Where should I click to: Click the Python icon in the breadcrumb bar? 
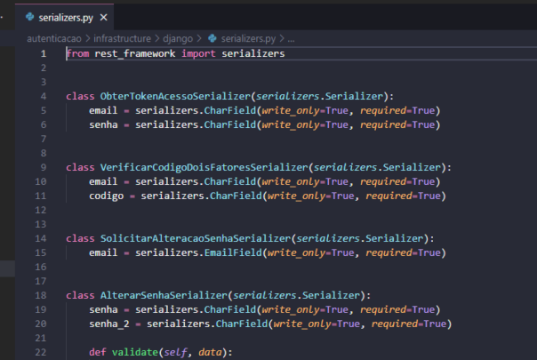[212, 39]
